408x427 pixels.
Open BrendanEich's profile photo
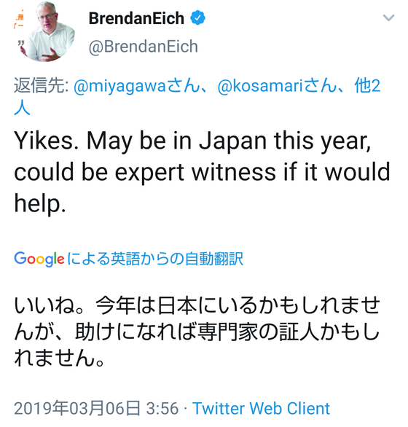(44, 31)
